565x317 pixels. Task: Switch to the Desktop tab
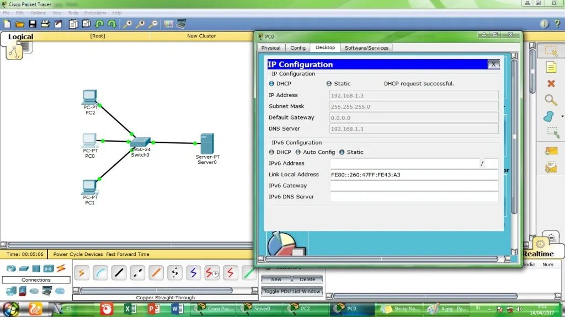coord(326,47)
